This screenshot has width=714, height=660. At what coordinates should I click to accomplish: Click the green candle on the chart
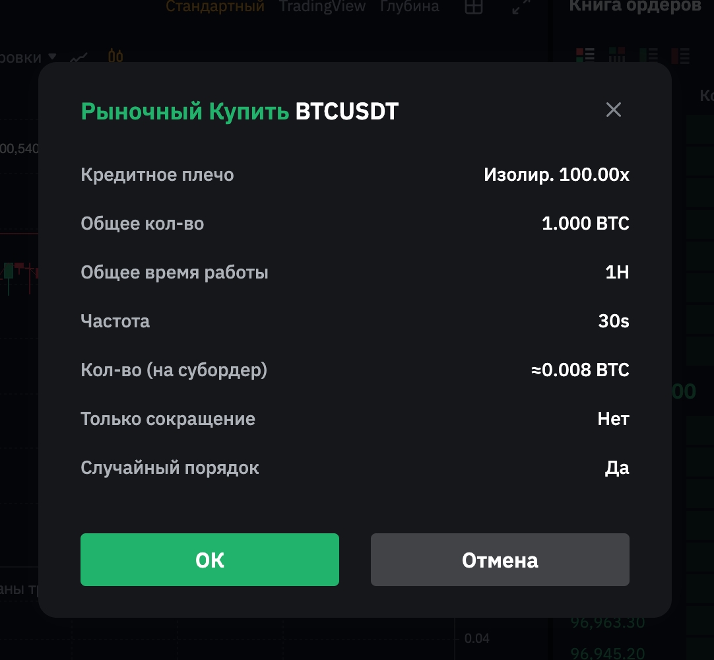(9, 271)
